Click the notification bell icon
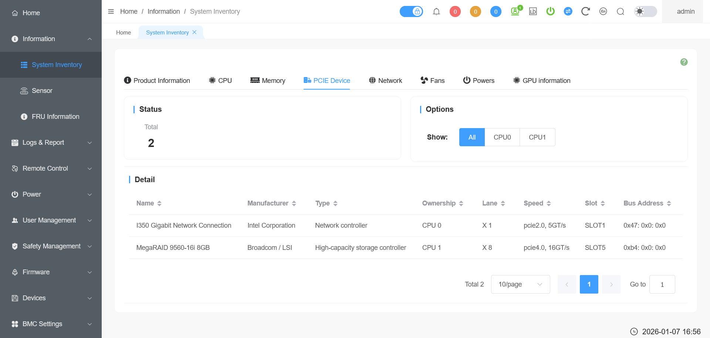The image size is (710, 338). (436, 11)
